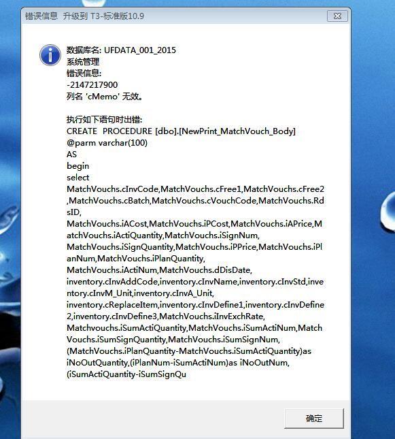
Task: Click the 执行如下语句时出错 line
Action: coord(104,120)
